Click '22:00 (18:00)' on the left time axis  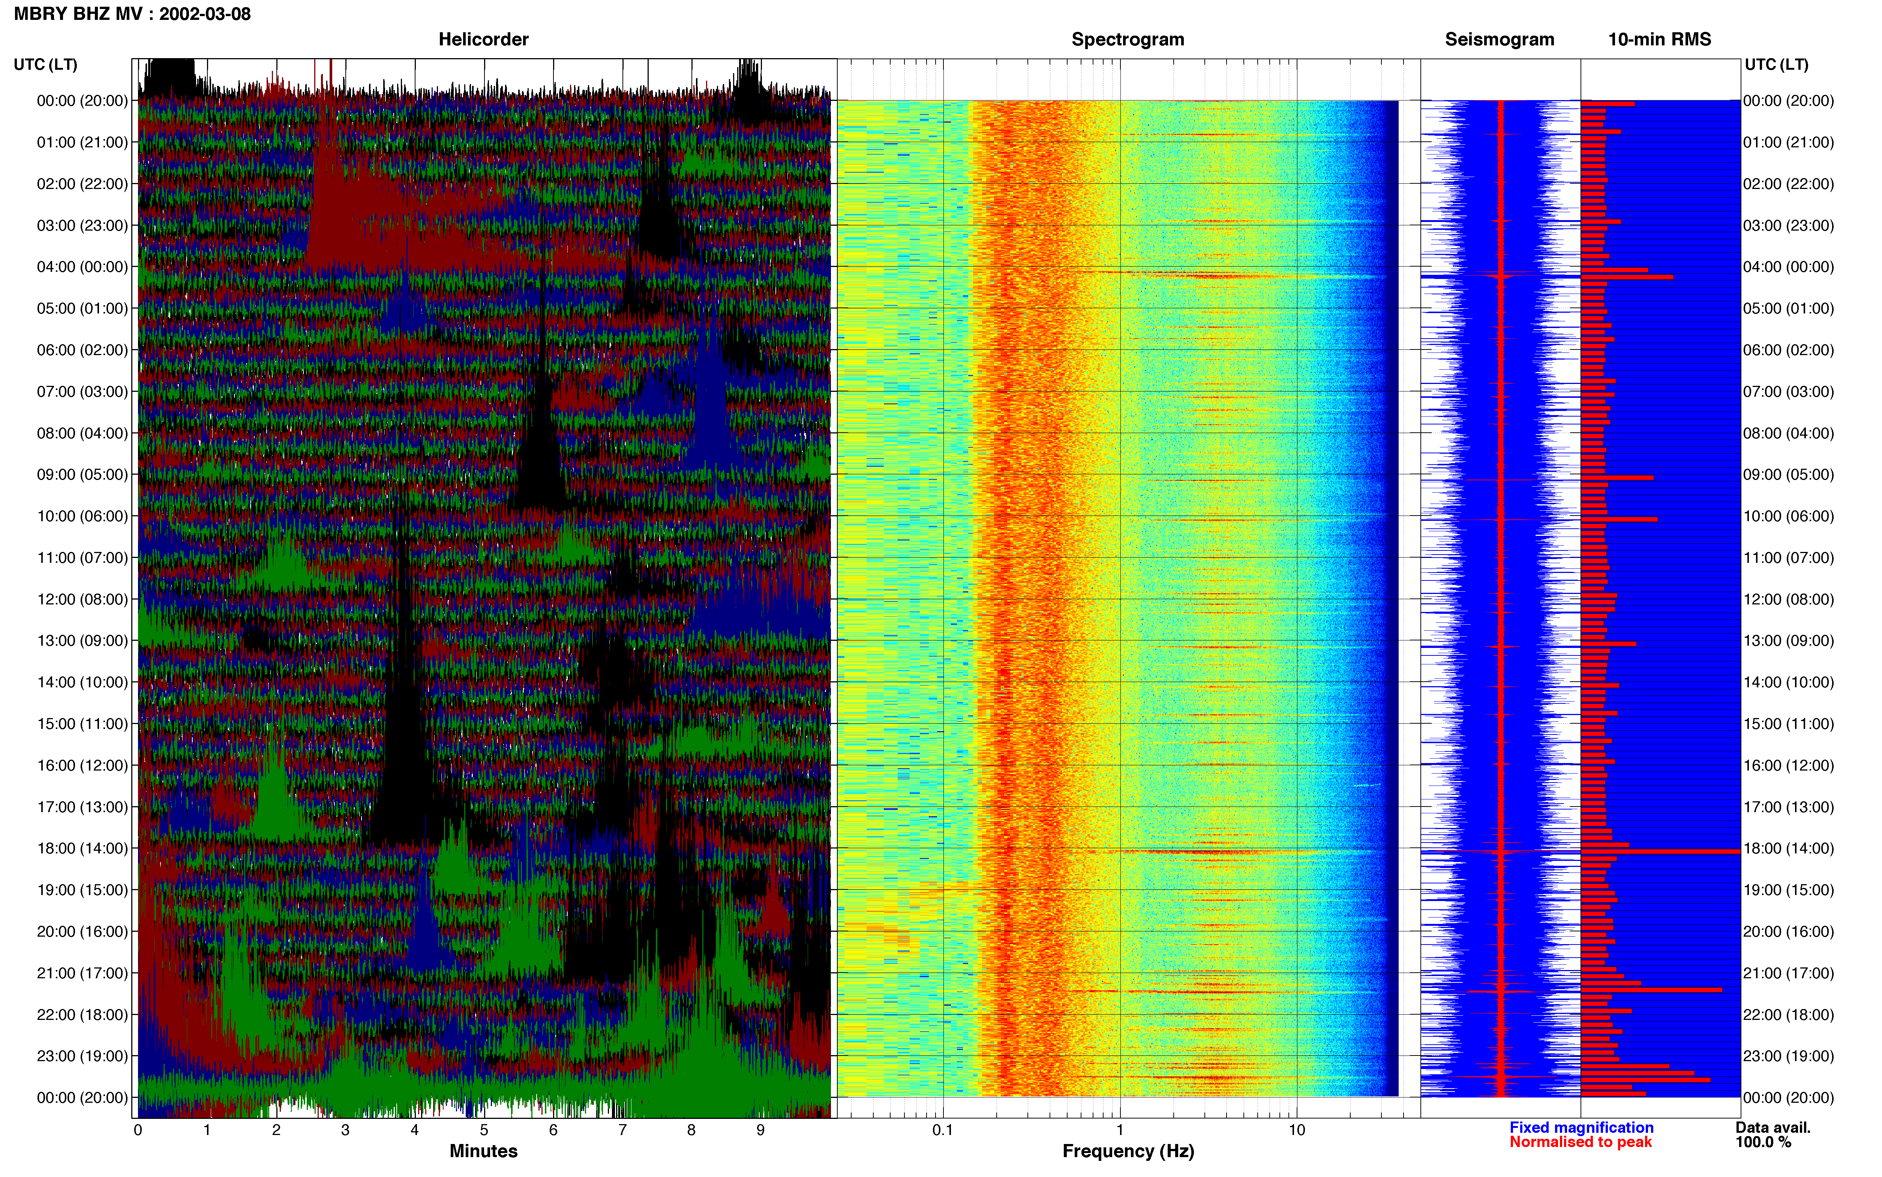[x=82, y=1015]
